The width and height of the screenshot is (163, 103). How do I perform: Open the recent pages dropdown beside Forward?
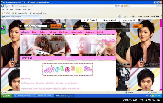(x=9, y=6)
